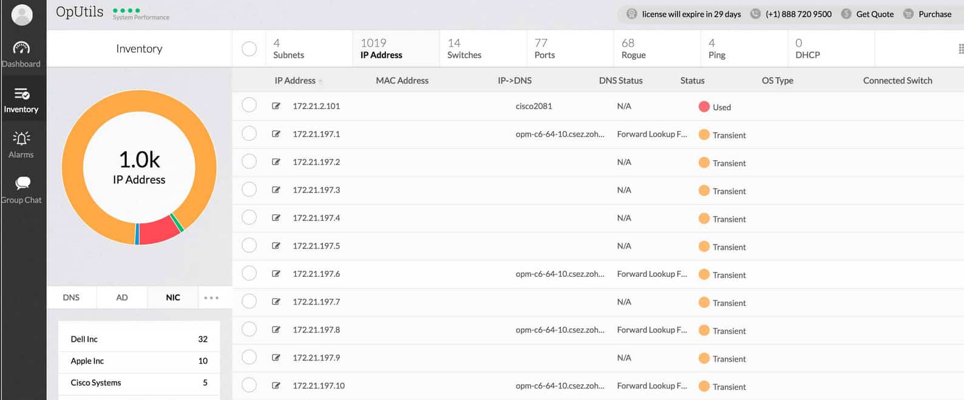This screenshot has height=400, width=964.
Task: Select the row checkbox for 172.21.197.4
Action: point(249,216)
